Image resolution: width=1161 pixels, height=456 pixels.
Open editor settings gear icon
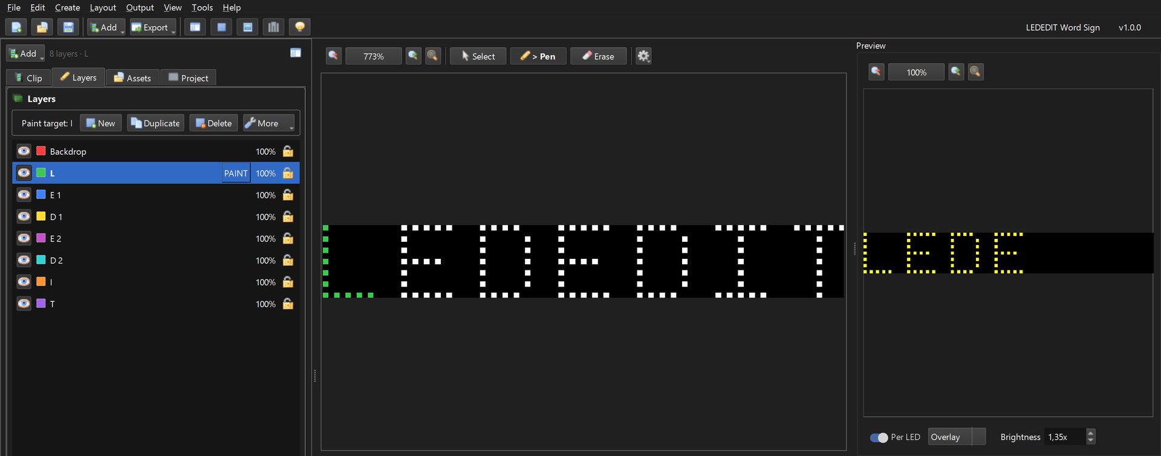pyautogui.click(x=643, y=56)
